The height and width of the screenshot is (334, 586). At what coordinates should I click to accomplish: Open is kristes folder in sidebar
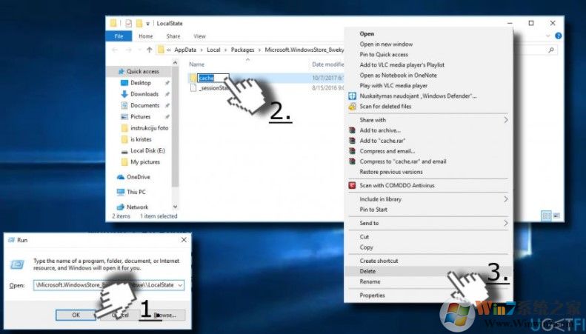(141, 139)
